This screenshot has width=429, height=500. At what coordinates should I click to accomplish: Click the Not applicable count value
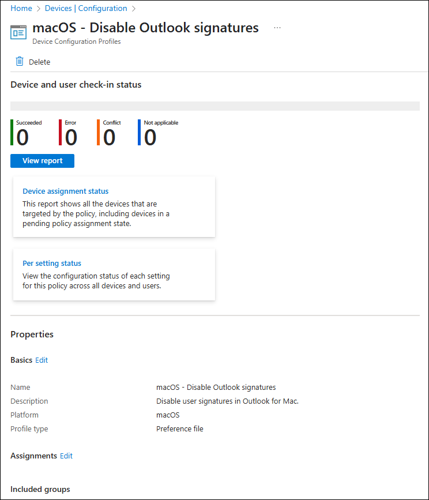[x=150, y=137]
